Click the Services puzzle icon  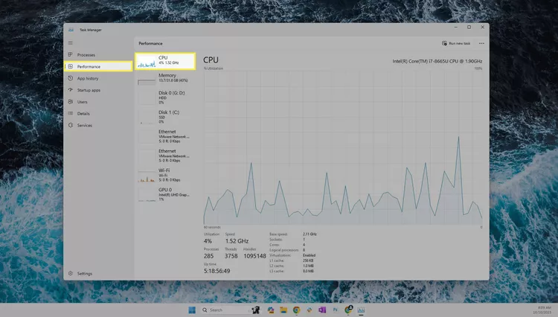(x=71, y=125)
